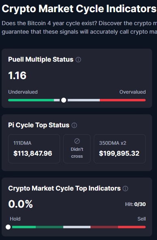The width and height of the screenshot is (157, 240).
Task: Click the Puell Multiple slider white handle
Action: point(64,100)
